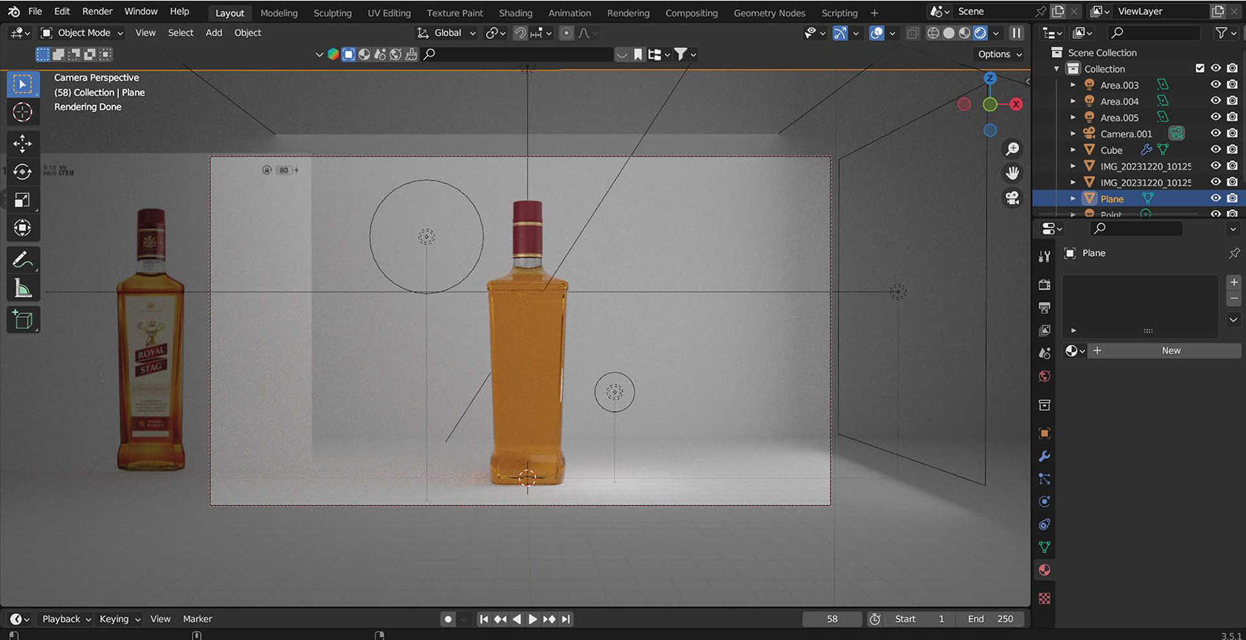Image resolution: width=1246 pixels, height=640 pixels.
Task: Click the viewport zoom magnifier icon
Action: click(1012, 149)
